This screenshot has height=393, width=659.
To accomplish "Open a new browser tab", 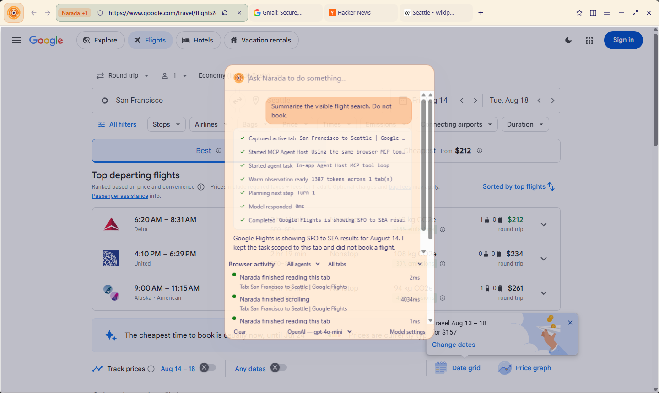I will coord(481,13).
